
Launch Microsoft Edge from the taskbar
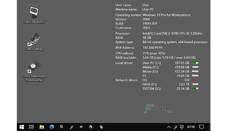[52, 127]
